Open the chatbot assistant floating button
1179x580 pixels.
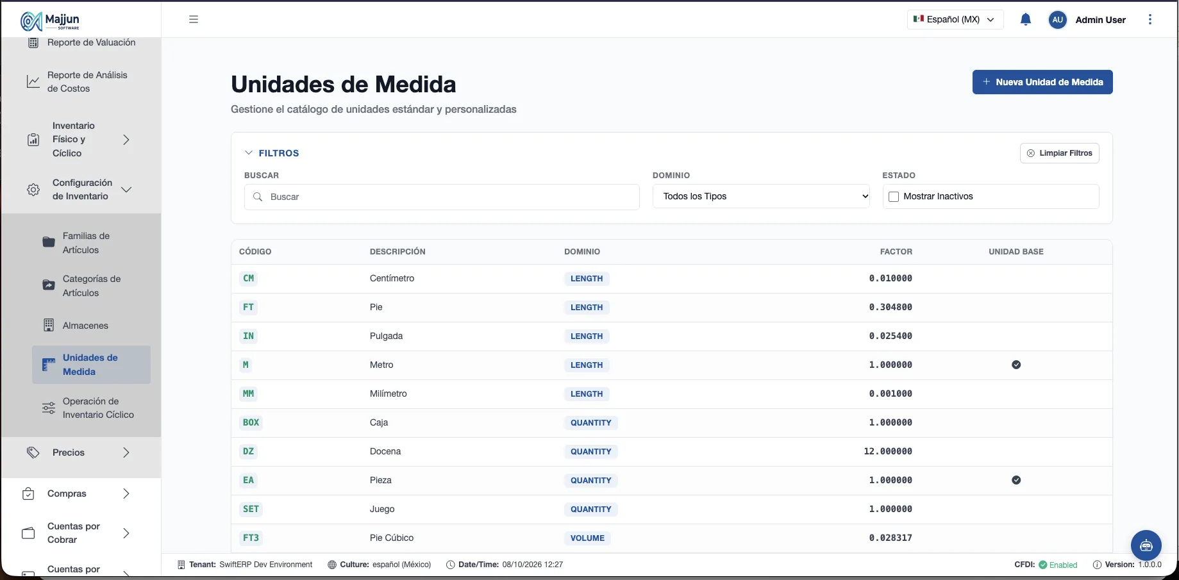1146,545
